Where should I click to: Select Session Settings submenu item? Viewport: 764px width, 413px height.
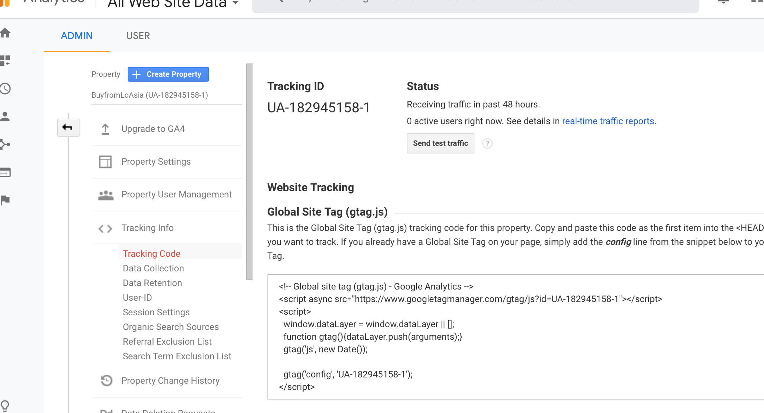tap(156, 312)
